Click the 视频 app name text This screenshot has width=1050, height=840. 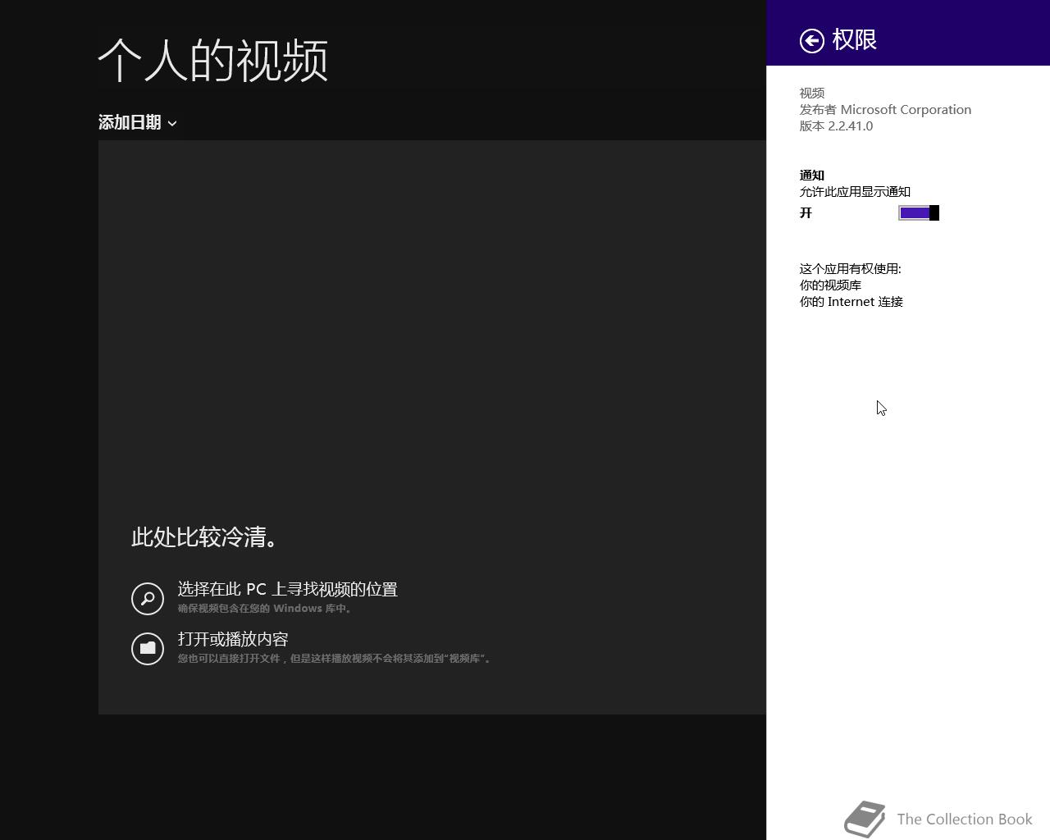812,94
